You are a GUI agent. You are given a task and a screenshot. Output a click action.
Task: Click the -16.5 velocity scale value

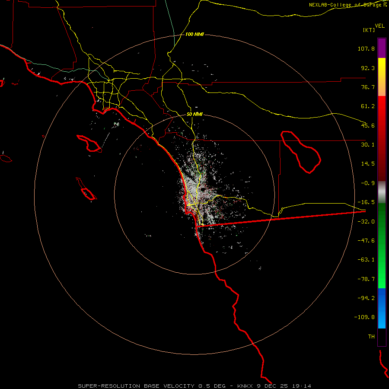[x=366, y=202]
